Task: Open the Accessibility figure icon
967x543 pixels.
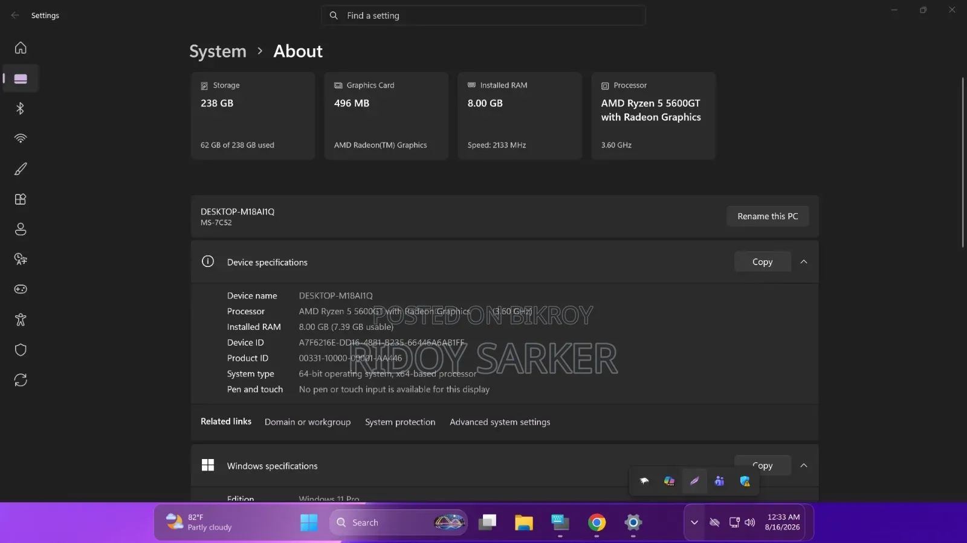Action: click(21, 320)
